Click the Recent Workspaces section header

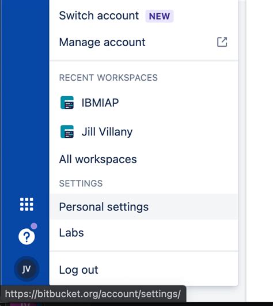click(x=108, y=78)
